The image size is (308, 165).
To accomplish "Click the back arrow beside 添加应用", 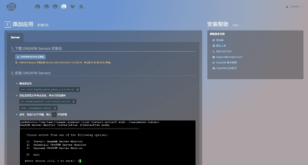I will click(7, 25).
